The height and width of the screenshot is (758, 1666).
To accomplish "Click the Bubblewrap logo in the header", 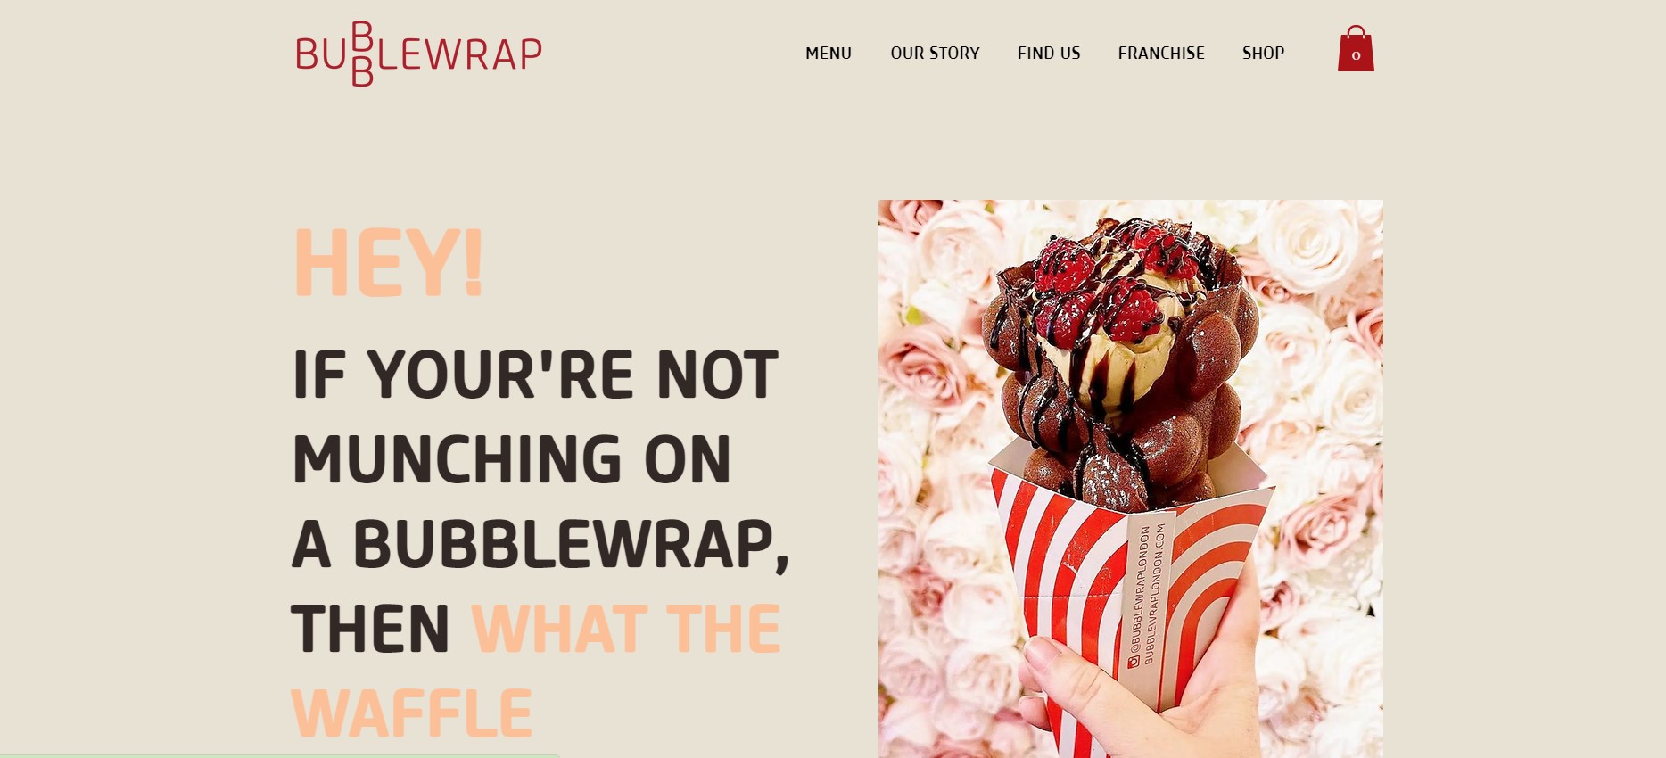I will point(418,54).
